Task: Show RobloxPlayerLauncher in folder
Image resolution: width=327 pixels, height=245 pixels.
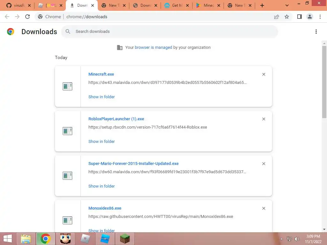Action: [x=102, y=141]
